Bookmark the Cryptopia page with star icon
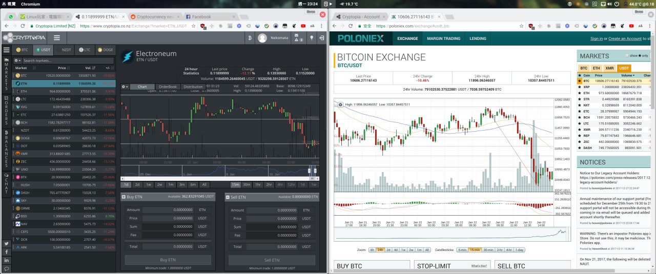 click(193, 26)
